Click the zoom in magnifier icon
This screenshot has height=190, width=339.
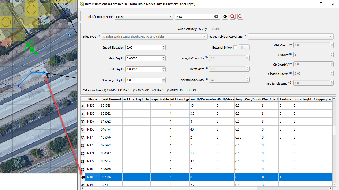pyautogui.click(x=233, y=17)
